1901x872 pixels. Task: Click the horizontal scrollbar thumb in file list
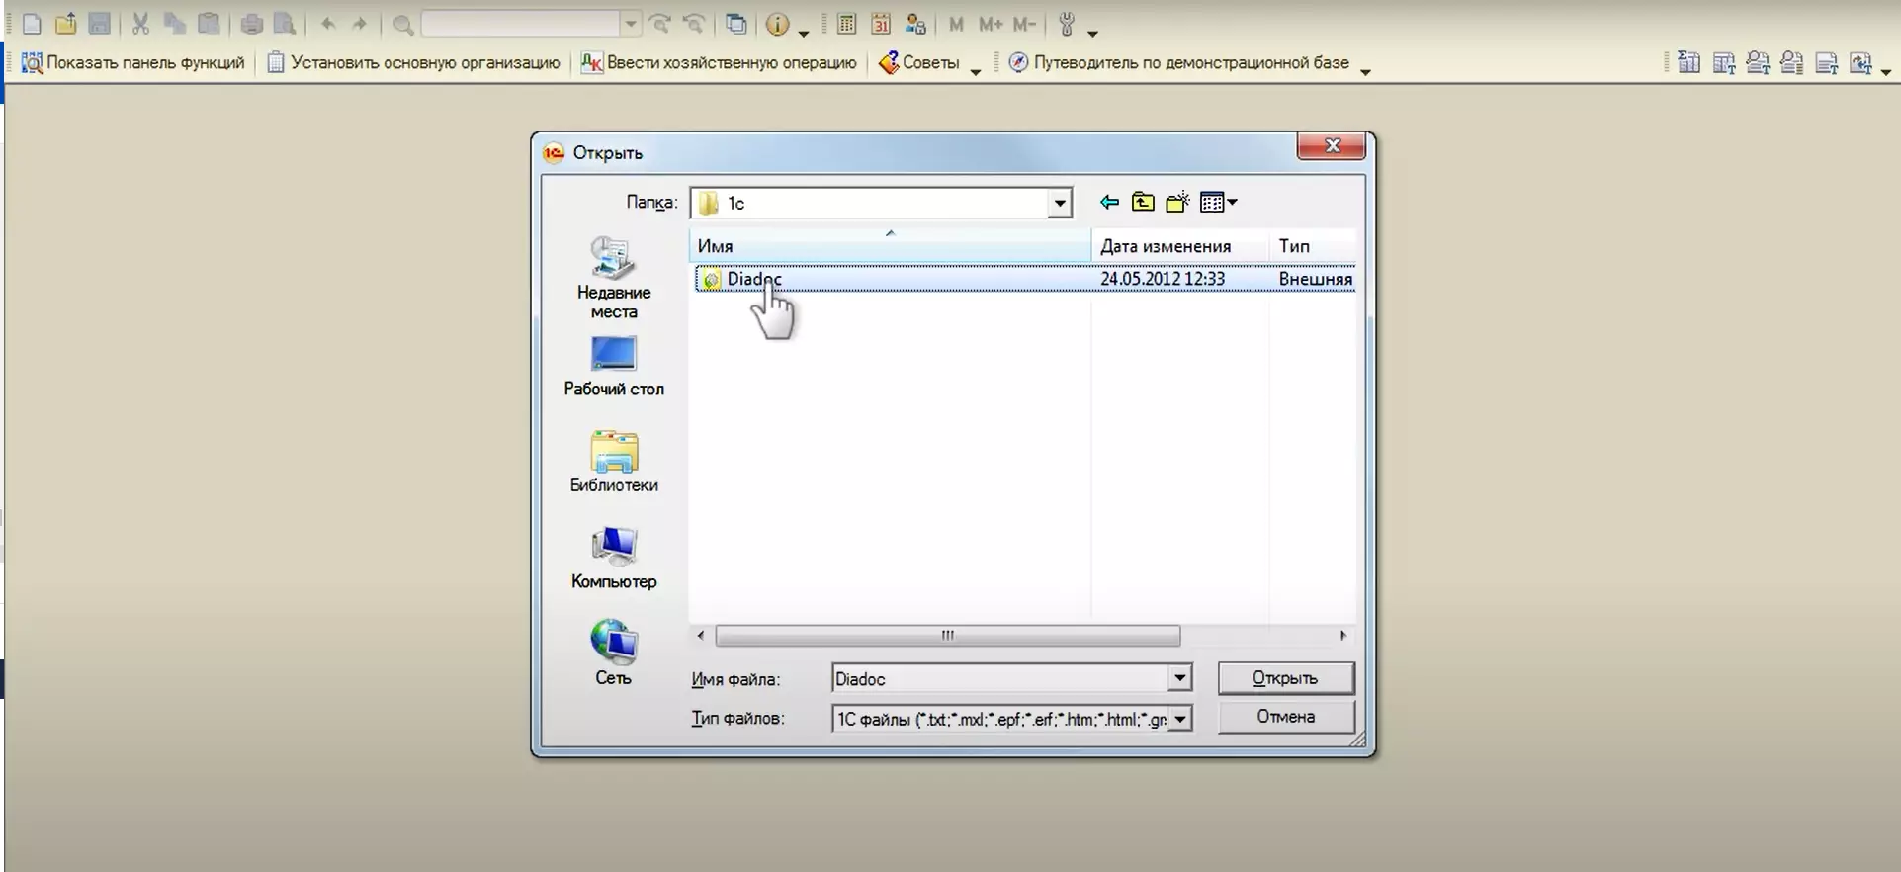tap(947, 636)
